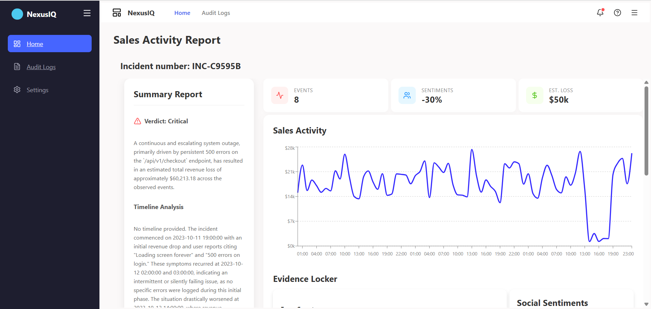Screen dimensions: 651x309
Task: Collapse the sidebar with the hamburger icon
Action: point(87,13)
